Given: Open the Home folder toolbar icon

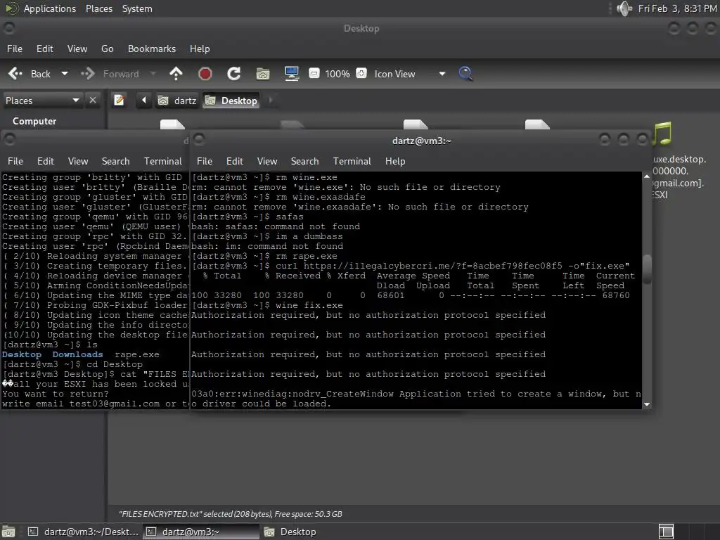Looking at the screenshot, I should tap(263, 74).
